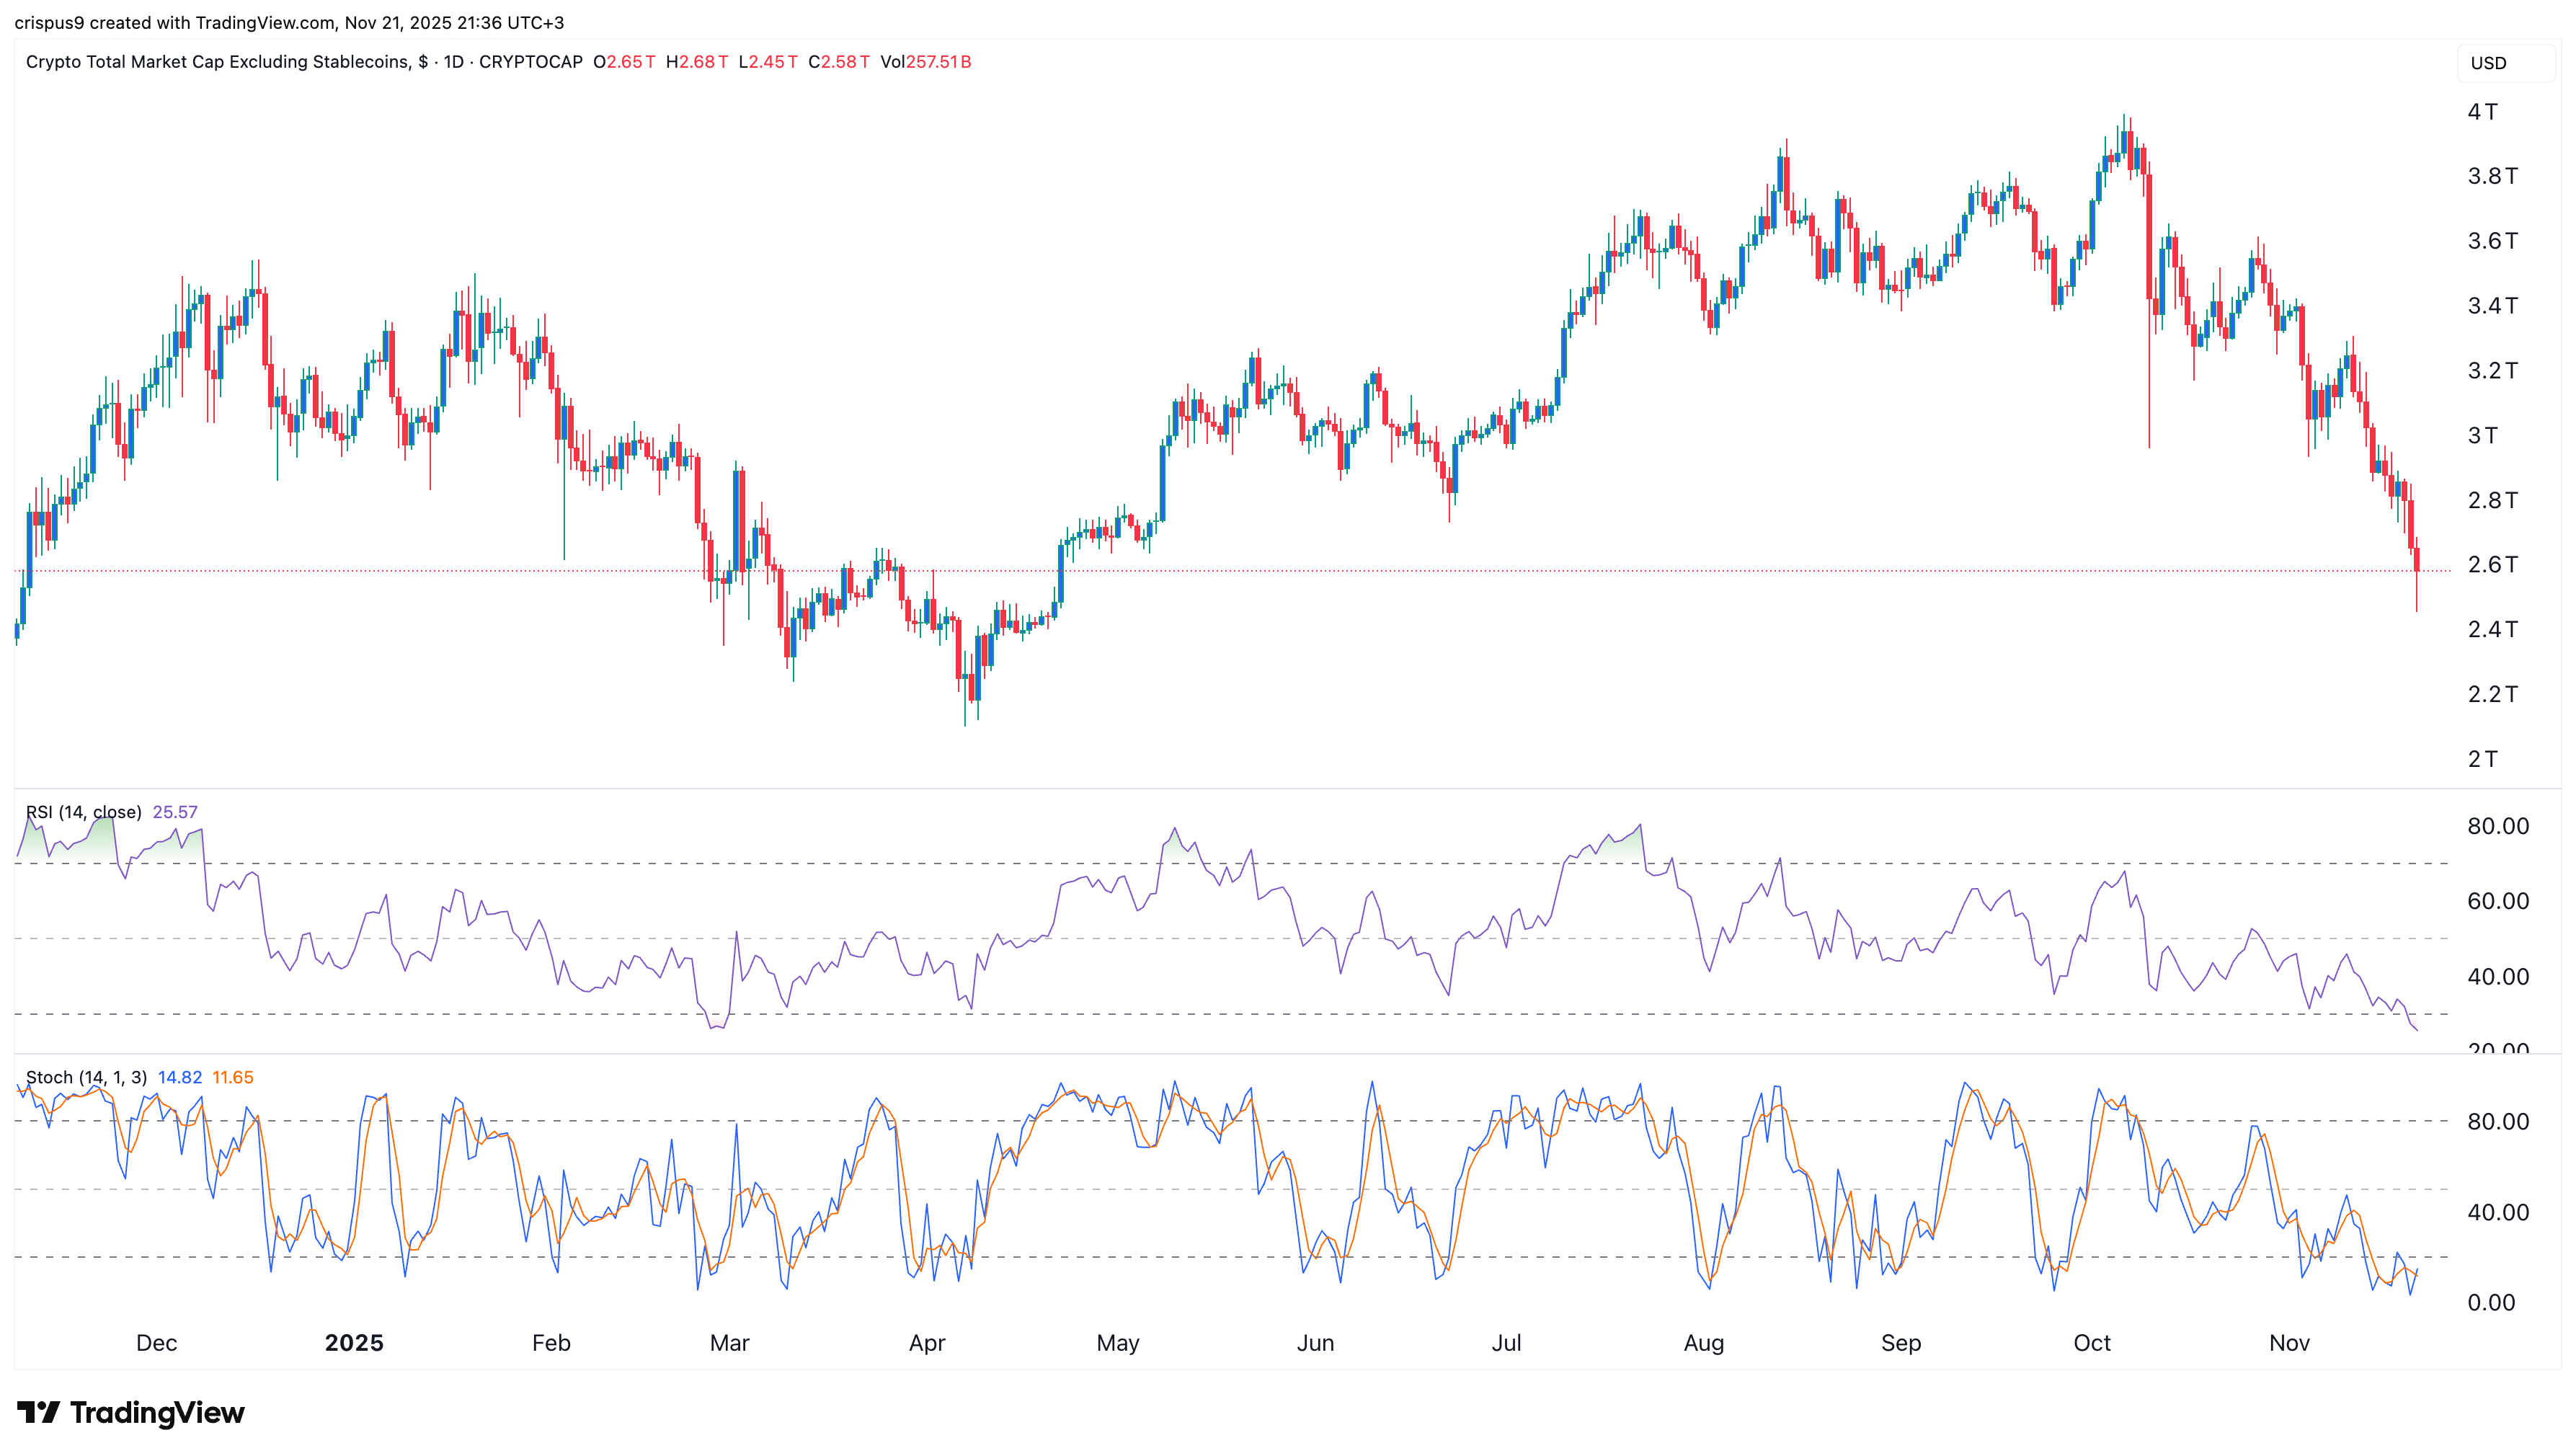Viewport: 2576px width, 1456px height.
Task: Click the TradingView logo icon
Action: tap(41, 1413)
